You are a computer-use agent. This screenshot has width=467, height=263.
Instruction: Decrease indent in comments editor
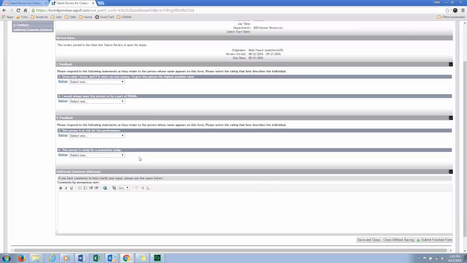[x=91, y=188]
